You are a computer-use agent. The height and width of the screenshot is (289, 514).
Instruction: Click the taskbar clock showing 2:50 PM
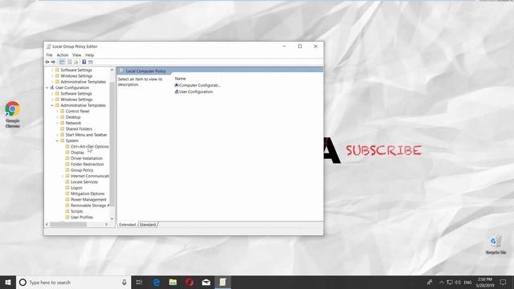(485, 282)
